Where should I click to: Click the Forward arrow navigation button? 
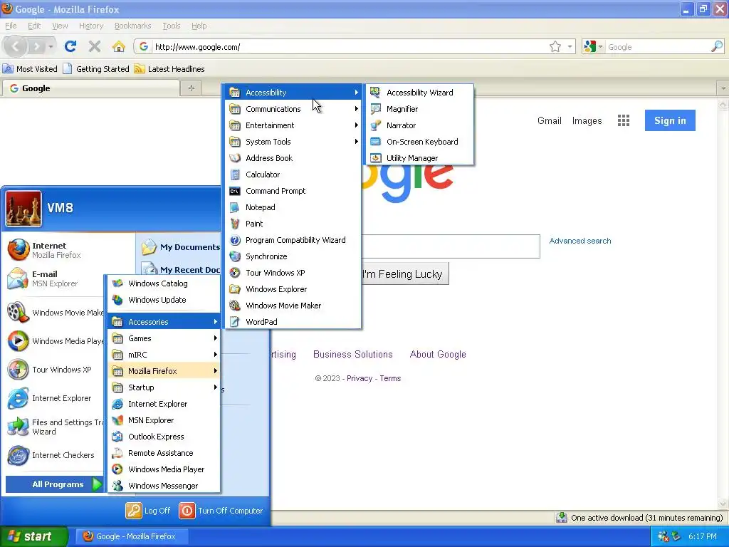(36, 46)
